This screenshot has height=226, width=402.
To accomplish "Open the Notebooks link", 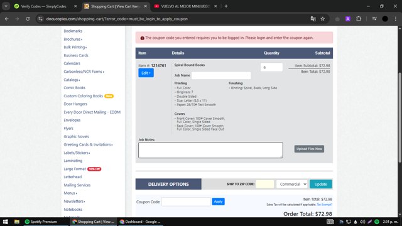I will point(73,209).
